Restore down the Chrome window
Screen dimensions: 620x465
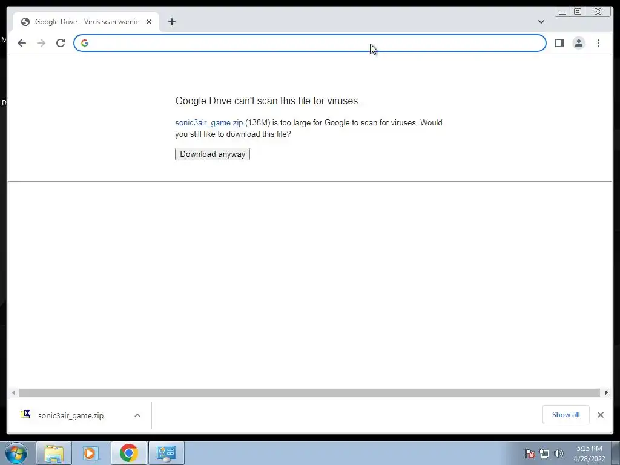(578, 12)
